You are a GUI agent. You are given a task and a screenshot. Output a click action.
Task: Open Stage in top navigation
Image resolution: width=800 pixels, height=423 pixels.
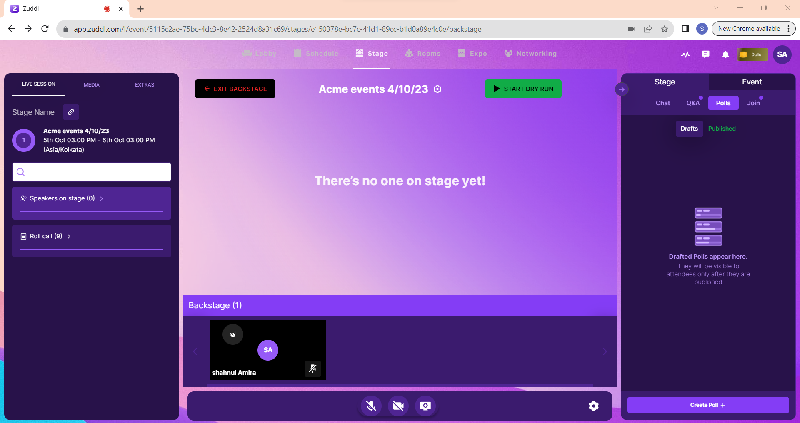[372, 54]
